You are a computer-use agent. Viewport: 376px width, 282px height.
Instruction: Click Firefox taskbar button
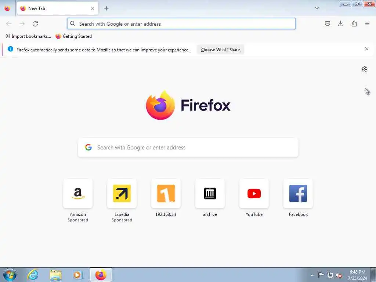101,275
